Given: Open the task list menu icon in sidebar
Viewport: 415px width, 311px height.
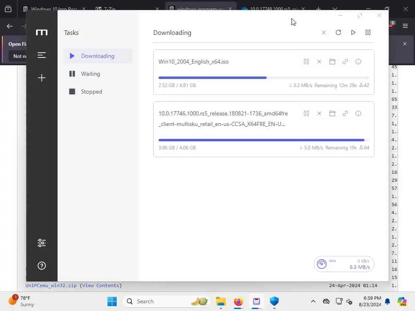Looking at the screenshot, I should [42, 55].
